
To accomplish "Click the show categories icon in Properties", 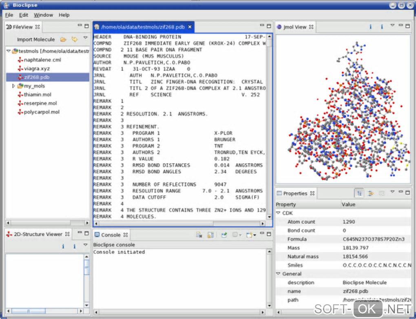I will 359,193.
